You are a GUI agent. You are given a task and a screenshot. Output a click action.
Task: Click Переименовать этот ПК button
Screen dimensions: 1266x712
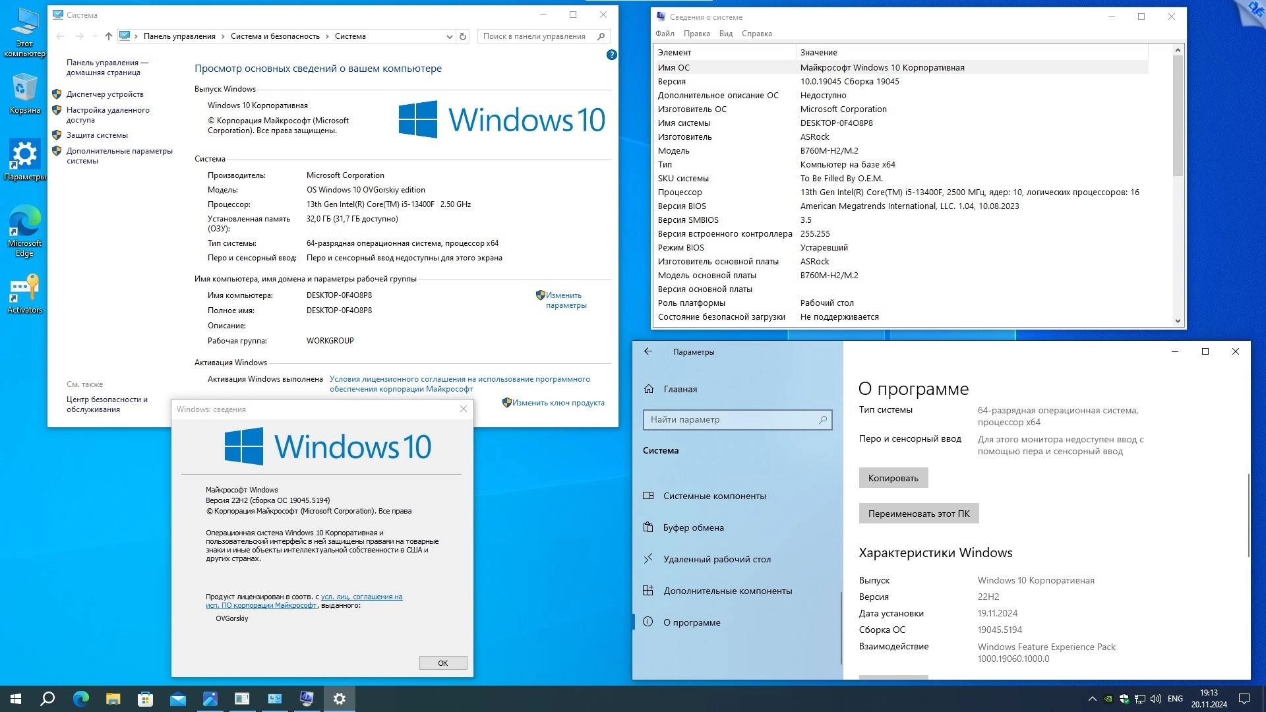918,513
